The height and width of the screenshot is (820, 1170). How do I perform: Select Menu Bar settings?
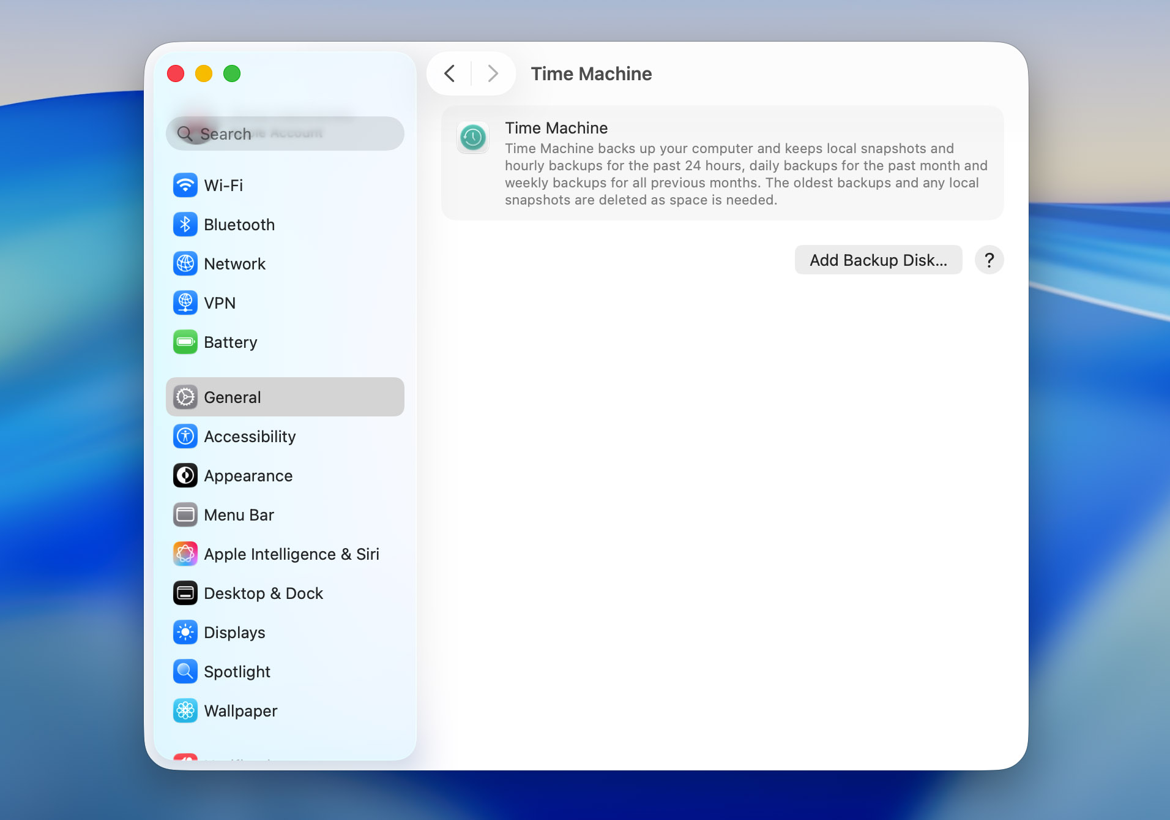(285, 514)
